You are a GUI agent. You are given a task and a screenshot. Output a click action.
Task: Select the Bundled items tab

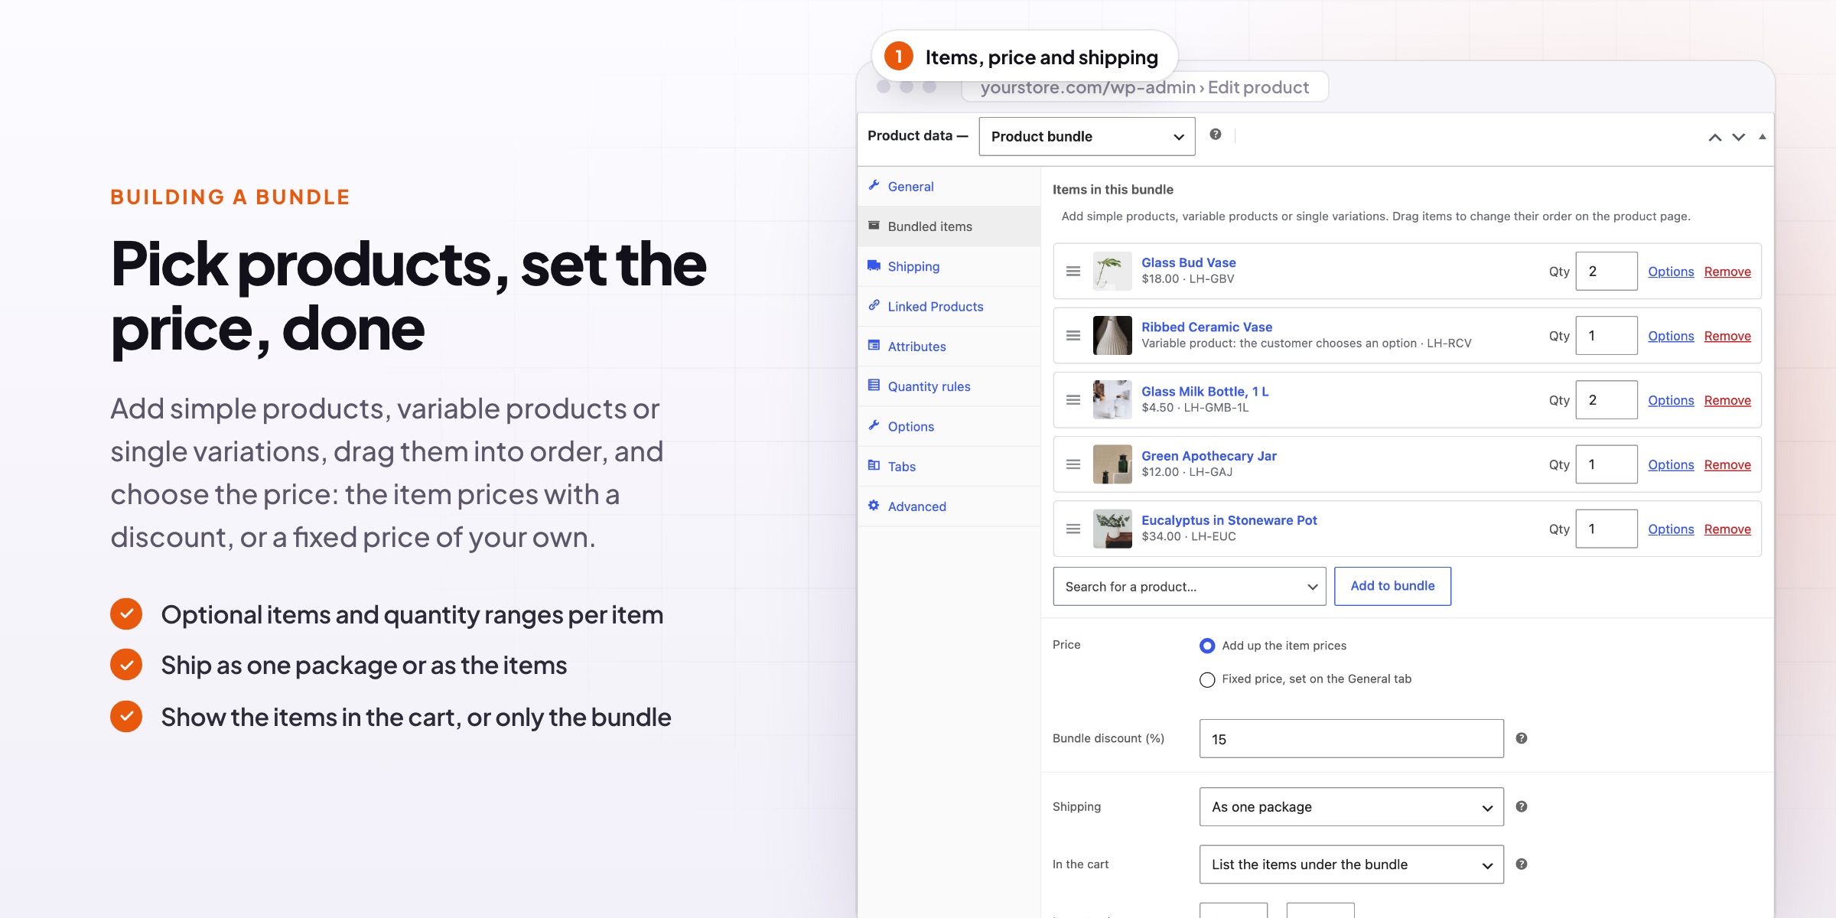pyautogui.click(x=949, y=226)
